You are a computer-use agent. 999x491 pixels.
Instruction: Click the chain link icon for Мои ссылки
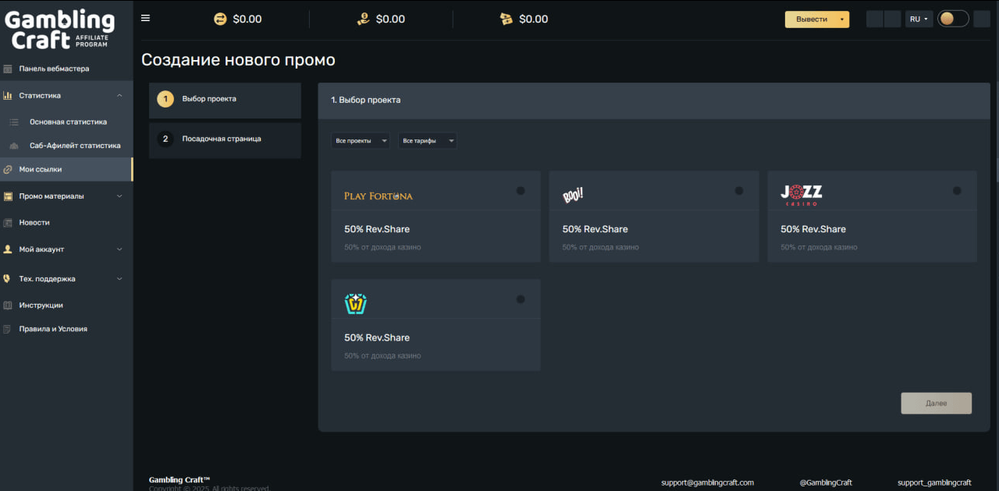point(8,169)
